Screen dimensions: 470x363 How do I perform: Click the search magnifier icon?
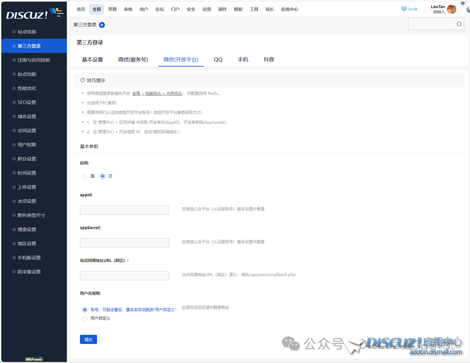coord(459,24)
